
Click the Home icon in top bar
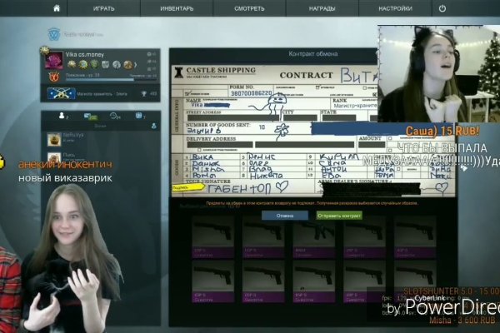click(x=57, y=7)
